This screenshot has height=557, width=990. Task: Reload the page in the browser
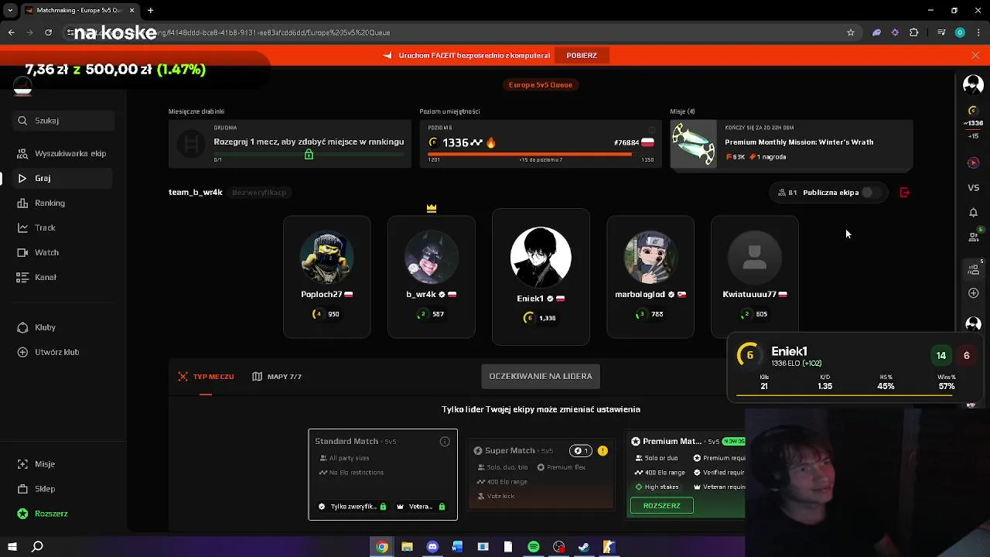[x=48, y=32]
